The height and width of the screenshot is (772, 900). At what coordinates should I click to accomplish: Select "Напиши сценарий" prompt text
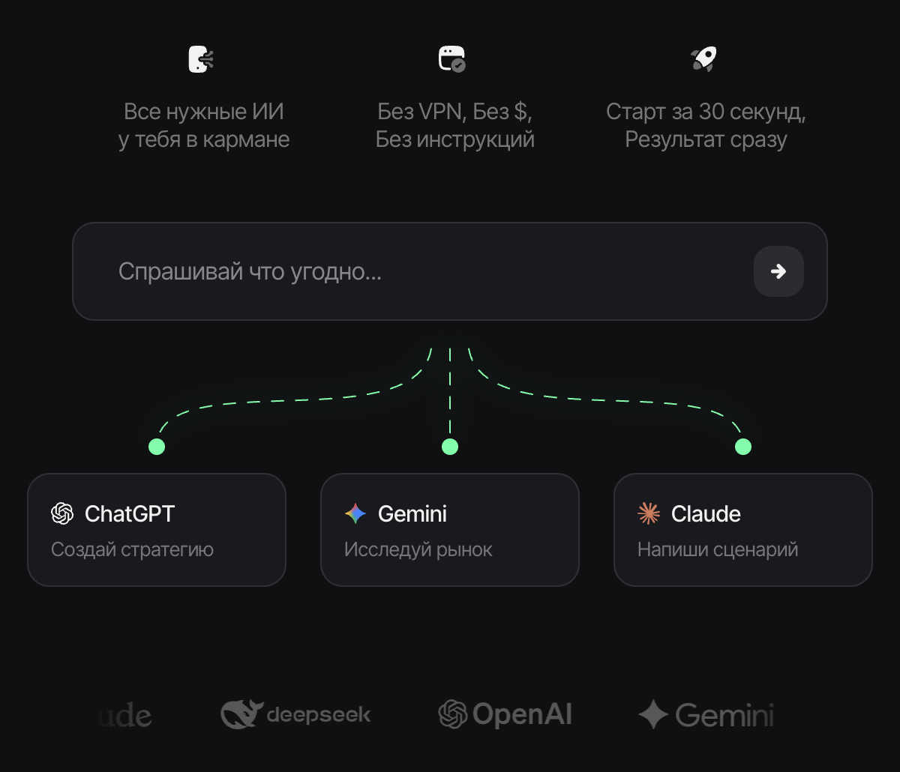(x=718, y=550)
